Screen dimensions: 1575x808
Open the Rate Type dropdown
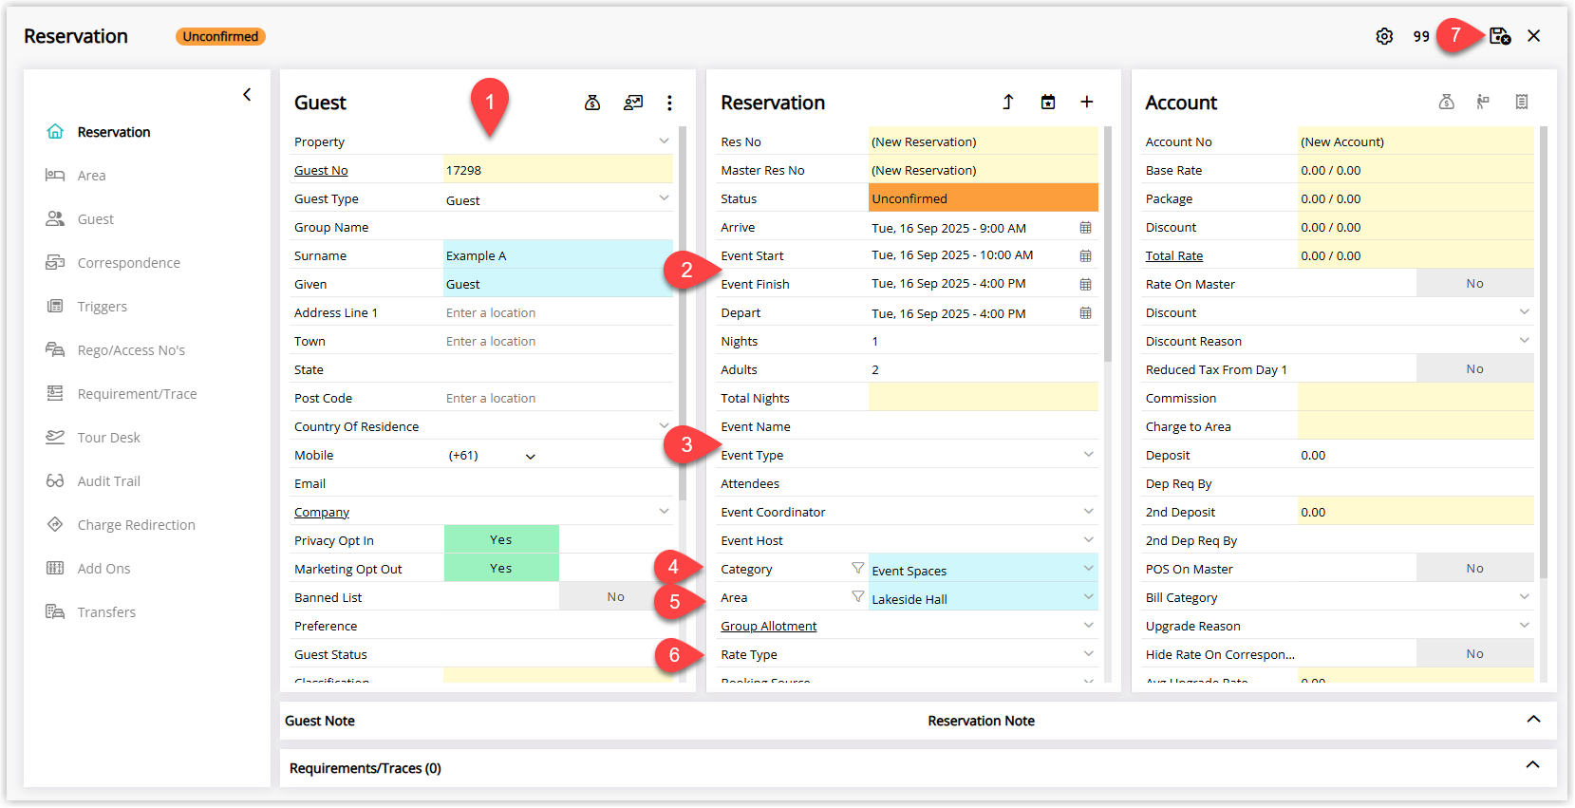[1088, 653]
